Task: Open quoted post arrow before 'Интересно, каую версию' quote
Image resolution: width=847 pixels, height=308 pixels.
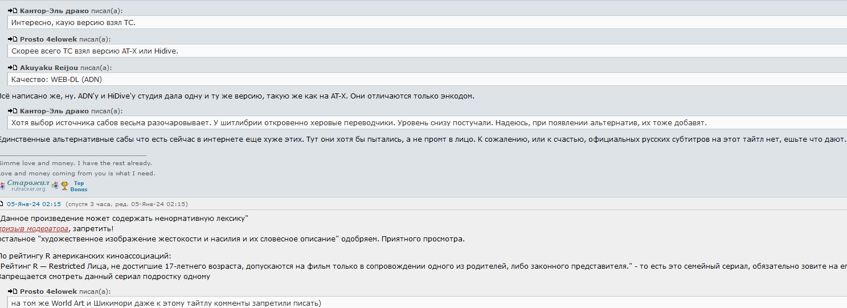Action: coord(13,11)
